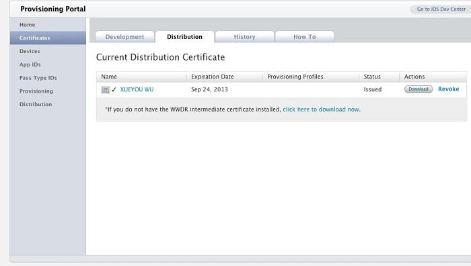Open the How To tab

(x=305, y=36)
